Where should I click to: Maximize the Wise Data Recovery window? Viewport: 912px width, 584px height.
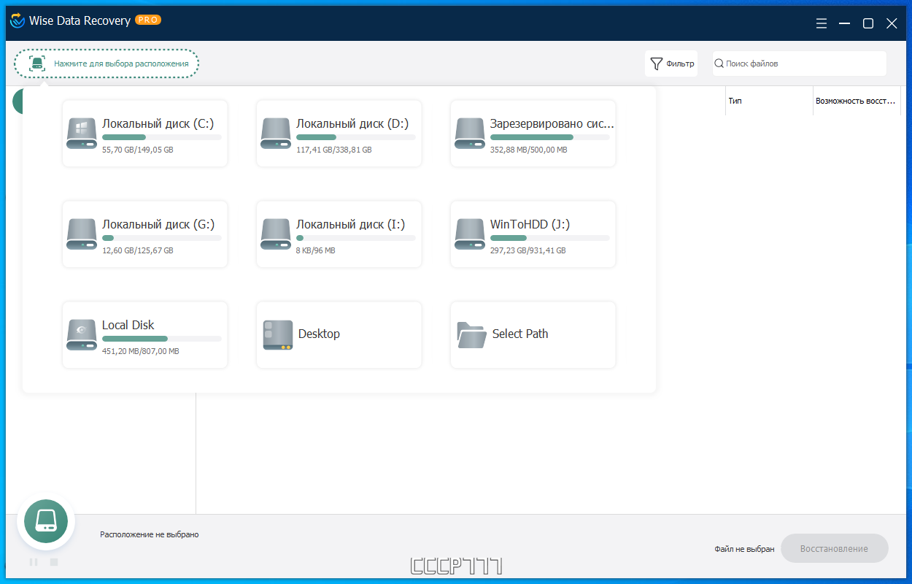point(868,23)
